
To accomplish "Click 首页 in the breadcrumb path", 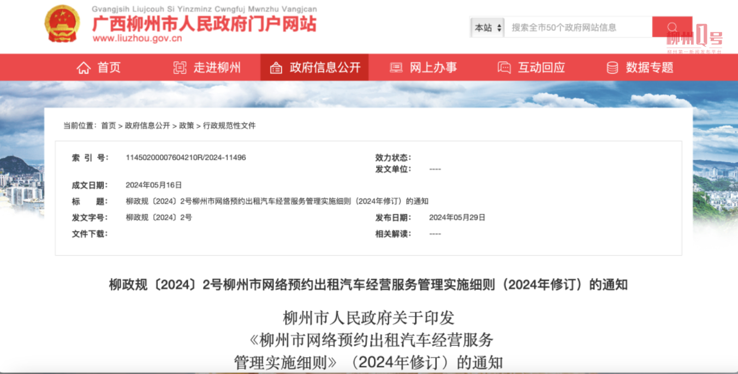I will (108, 126).
